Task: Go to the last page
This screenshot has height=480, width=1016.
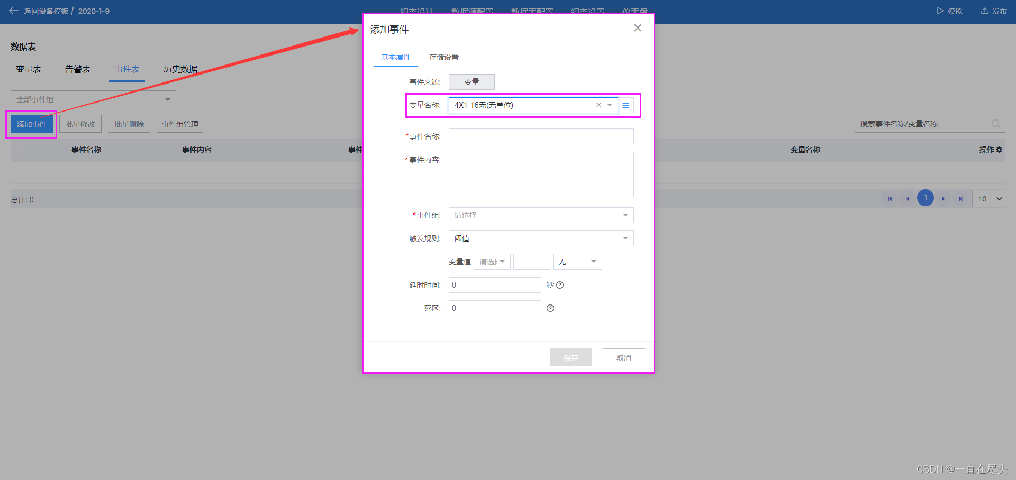Action: point(960,199)
